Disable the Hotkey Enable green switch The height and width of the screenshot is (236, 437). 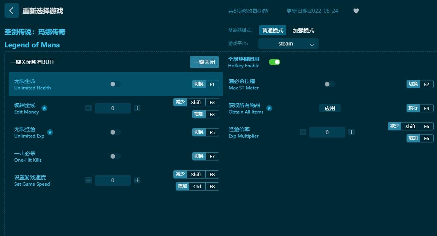(275, 62)
